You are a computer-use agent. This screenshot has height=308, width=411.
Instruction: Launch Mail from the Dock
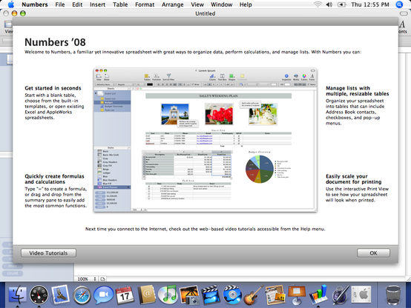61,295
